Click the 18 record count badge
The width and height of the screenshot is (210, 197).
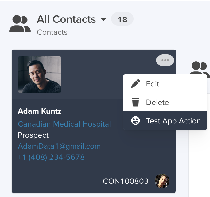tap(122, 19)
